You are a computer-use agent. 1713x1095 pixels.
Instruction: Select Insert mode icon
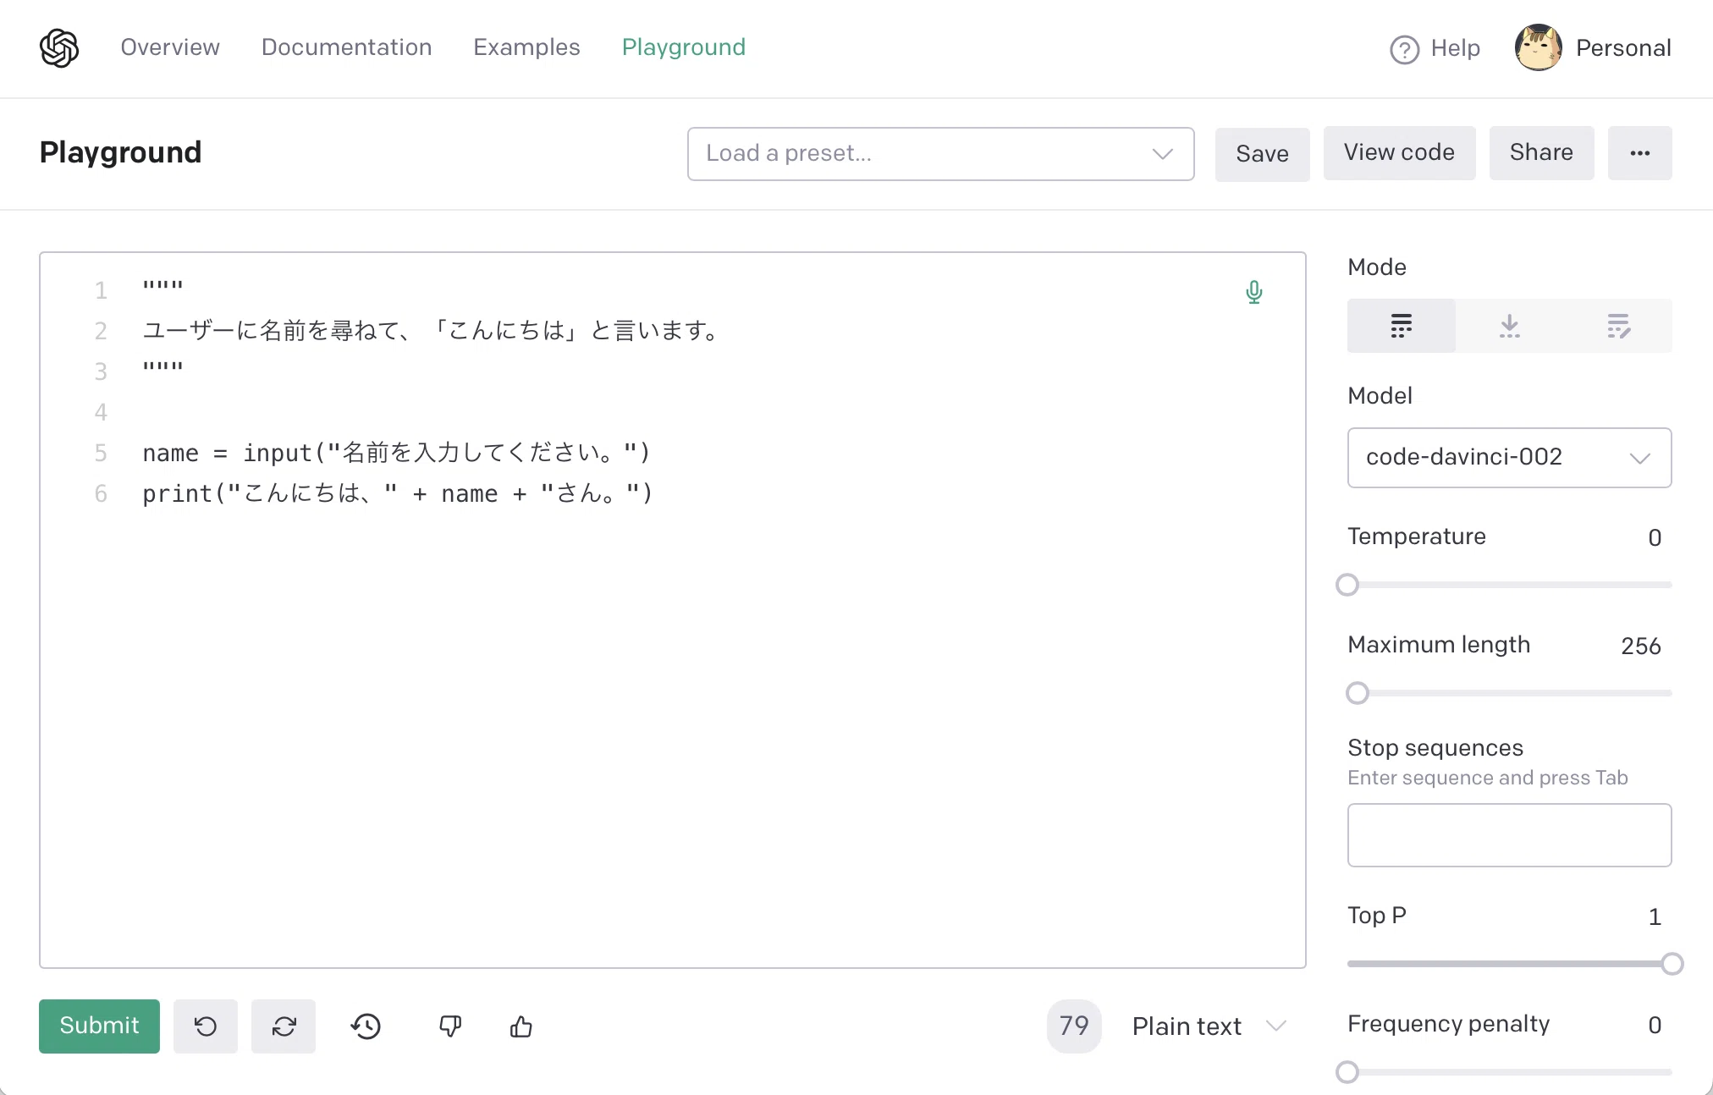point(1510,326)
